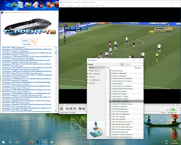181x145 pixels.
Task: Adjust the green volume slider
Action: 175,109
